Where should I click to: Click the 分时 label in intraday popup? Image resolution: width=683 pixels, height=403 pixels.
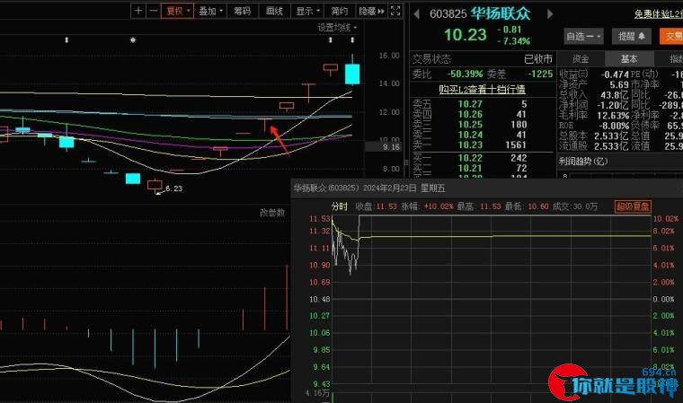340,206
